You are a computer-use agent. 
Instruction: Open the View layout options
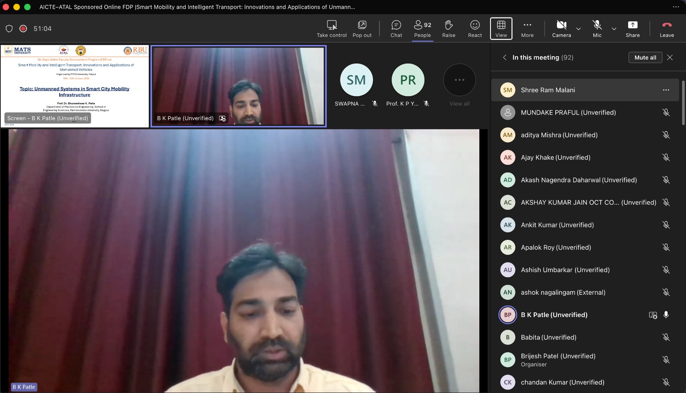pyautogui.click(x=501, y=29)
